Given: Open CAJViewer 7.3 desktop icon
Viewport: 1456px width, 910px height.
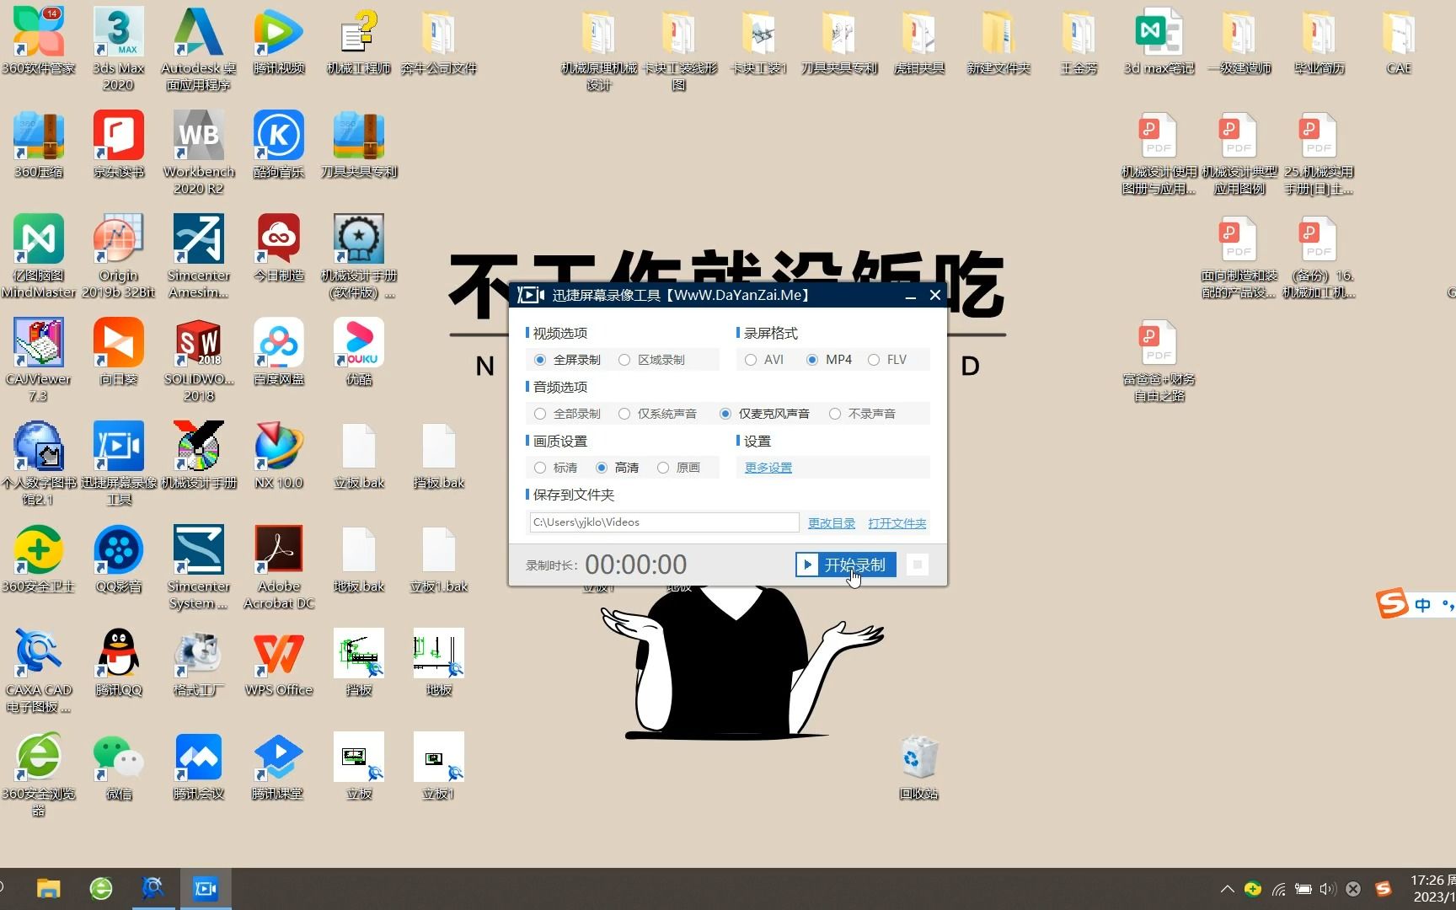Looking at the screenshot, I should tap(39, 360).
